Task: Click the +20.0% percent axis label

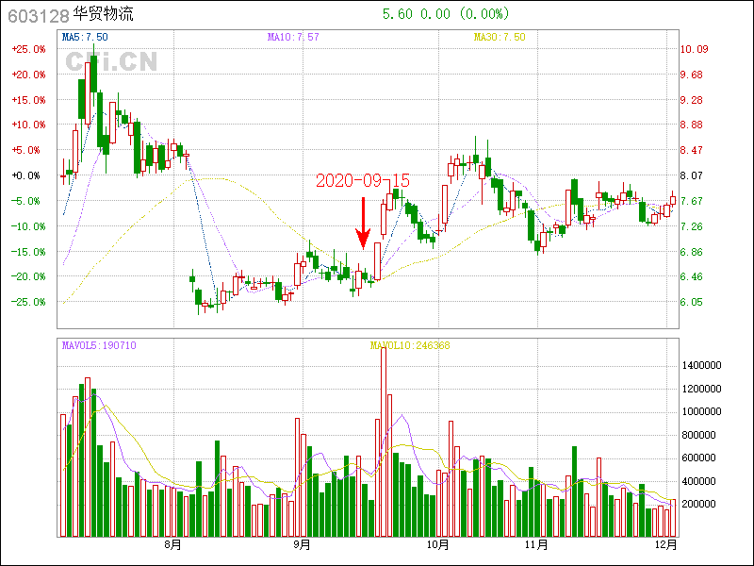Action: pyautogui.click(x=29, y=75)
